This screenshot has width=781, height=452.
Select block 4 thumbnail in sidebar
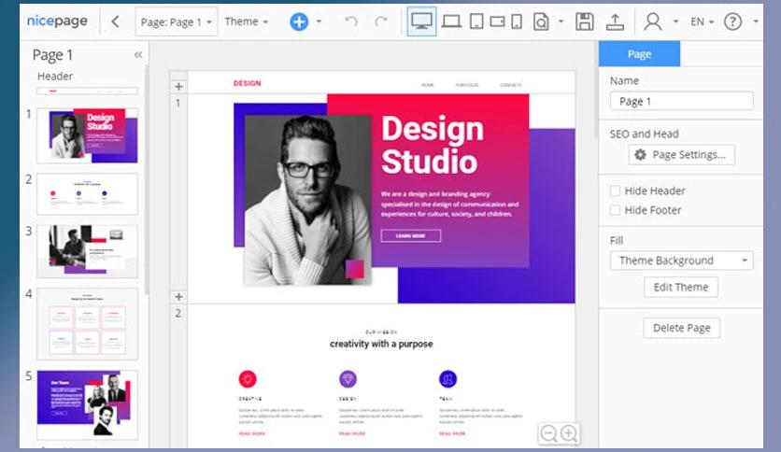[x=87, y=324]
